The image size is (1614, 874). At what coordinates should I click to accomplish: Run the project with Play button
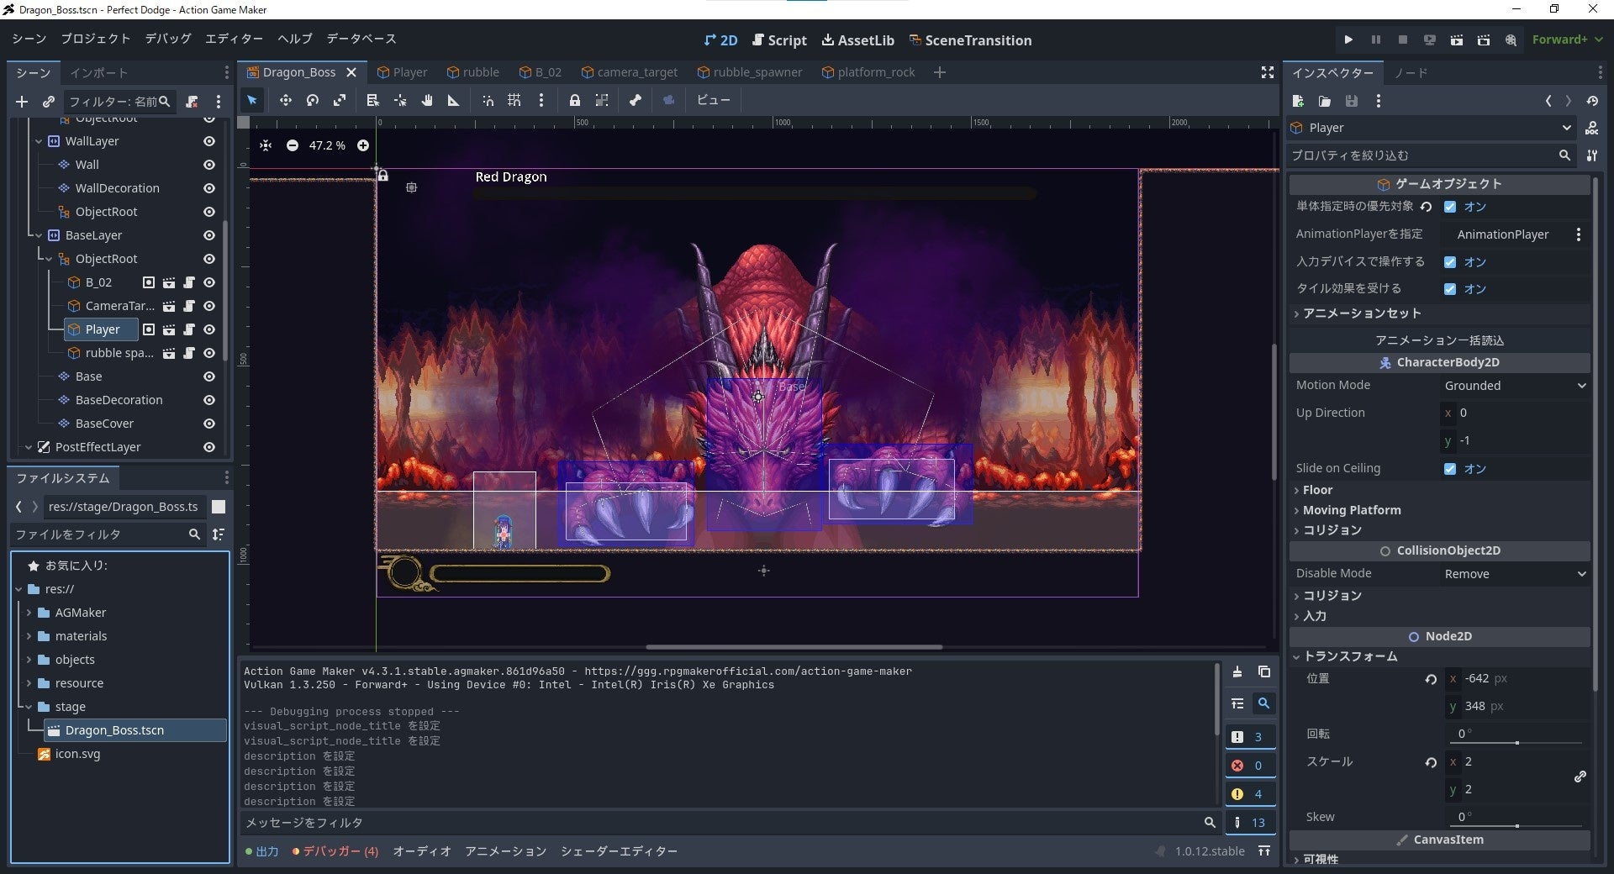[x=1348, y=39]
